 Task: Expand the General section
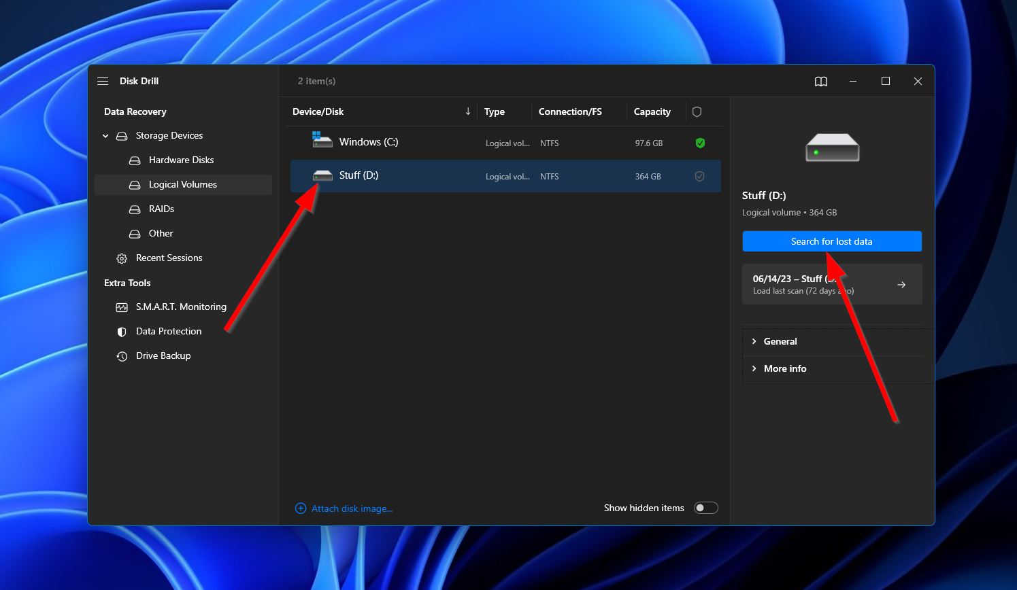click(x=780, y=341)
